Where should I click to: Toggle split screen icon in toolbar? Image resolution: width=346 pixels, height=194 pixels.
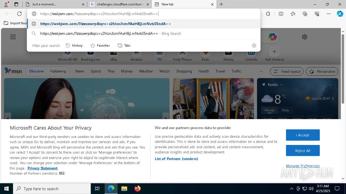281,14
